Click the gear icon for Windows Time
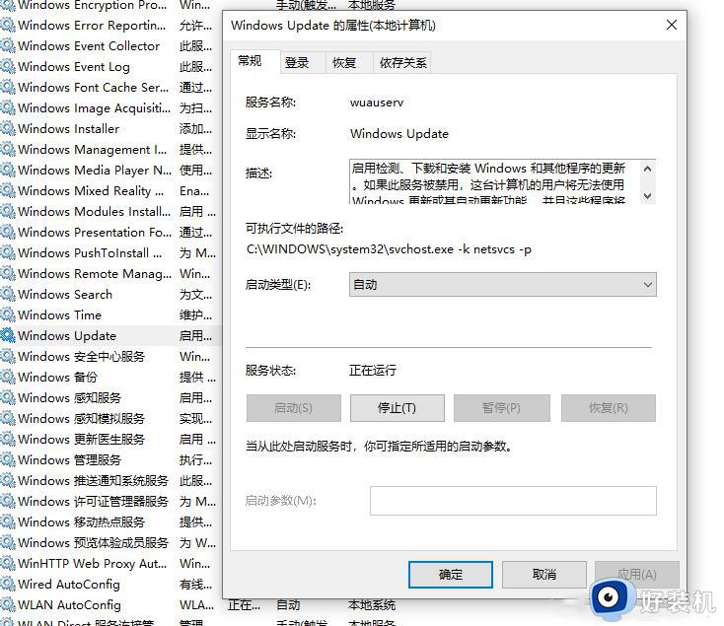This screenshot has width=724, height=626. tap(8, 314)
